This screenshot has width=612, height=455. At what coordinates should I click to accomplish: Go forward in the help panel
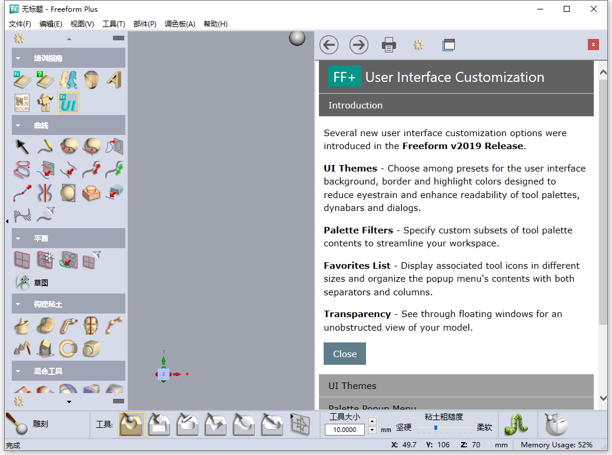coord(359,45)
